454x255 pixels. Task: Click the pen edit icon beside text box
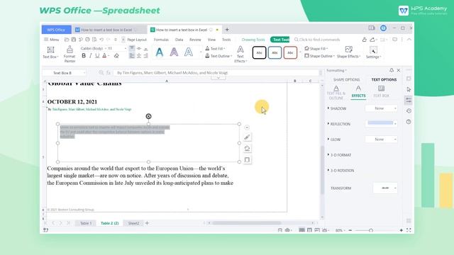(247, 137)
